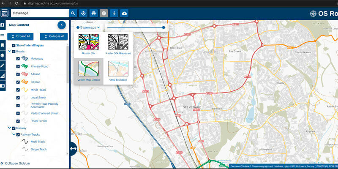Uncheck the Motorway layer checkbox
Image resolution: width=338 pixels, height=169 pixels.
coord(18,59)
